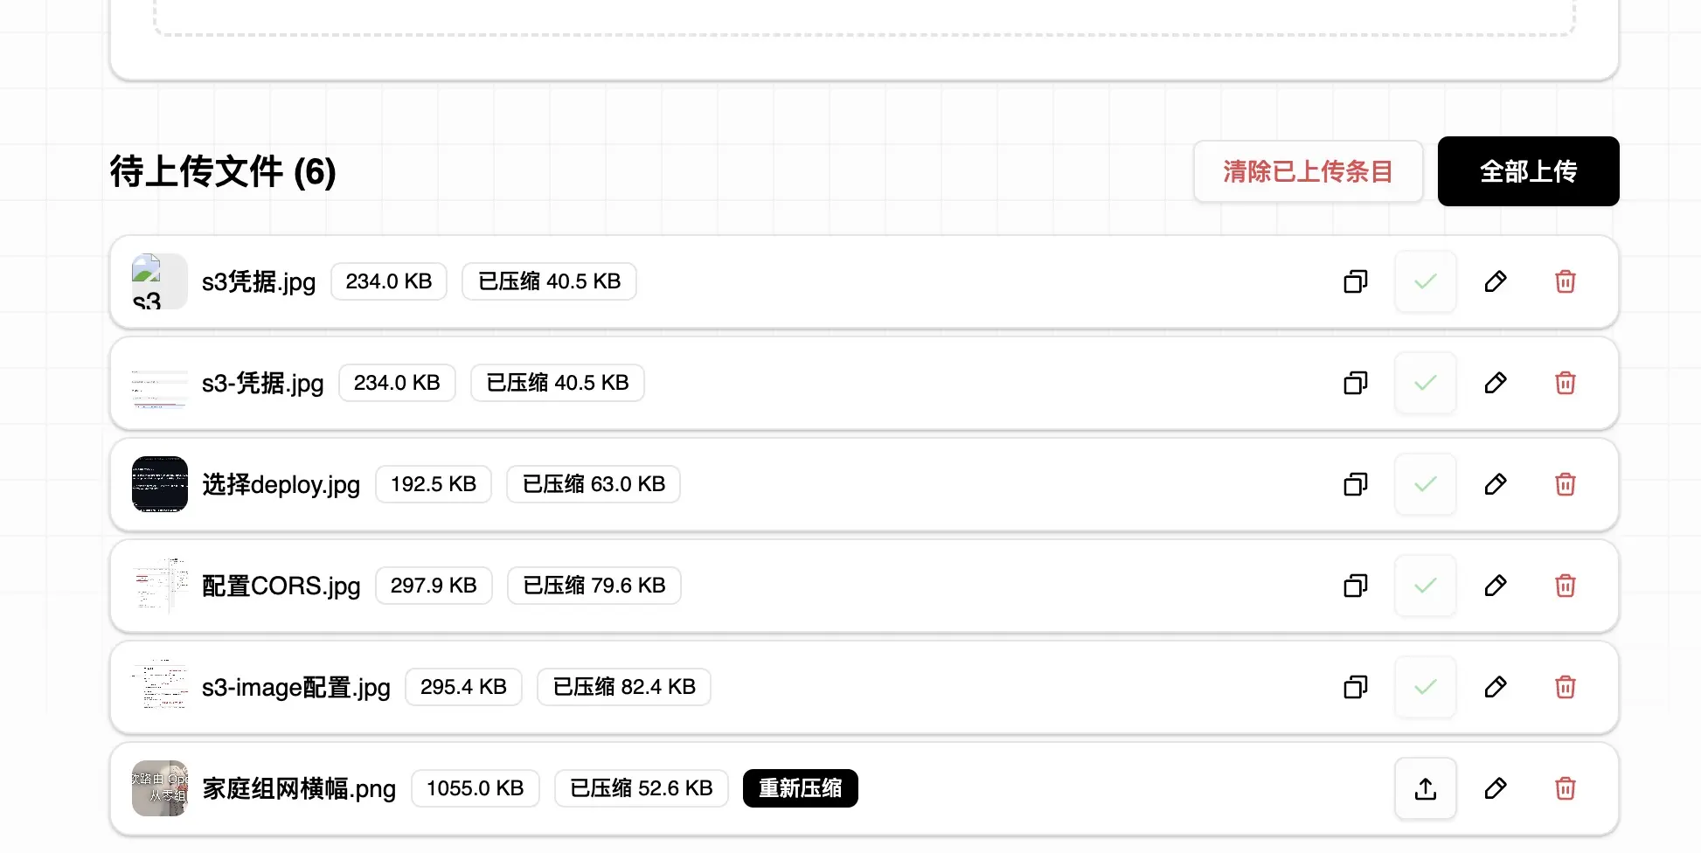This screenshot has height=853, width=1701.
Task: Copy link for 选择deploy.jpg
Action: [x=1356, y=484]
